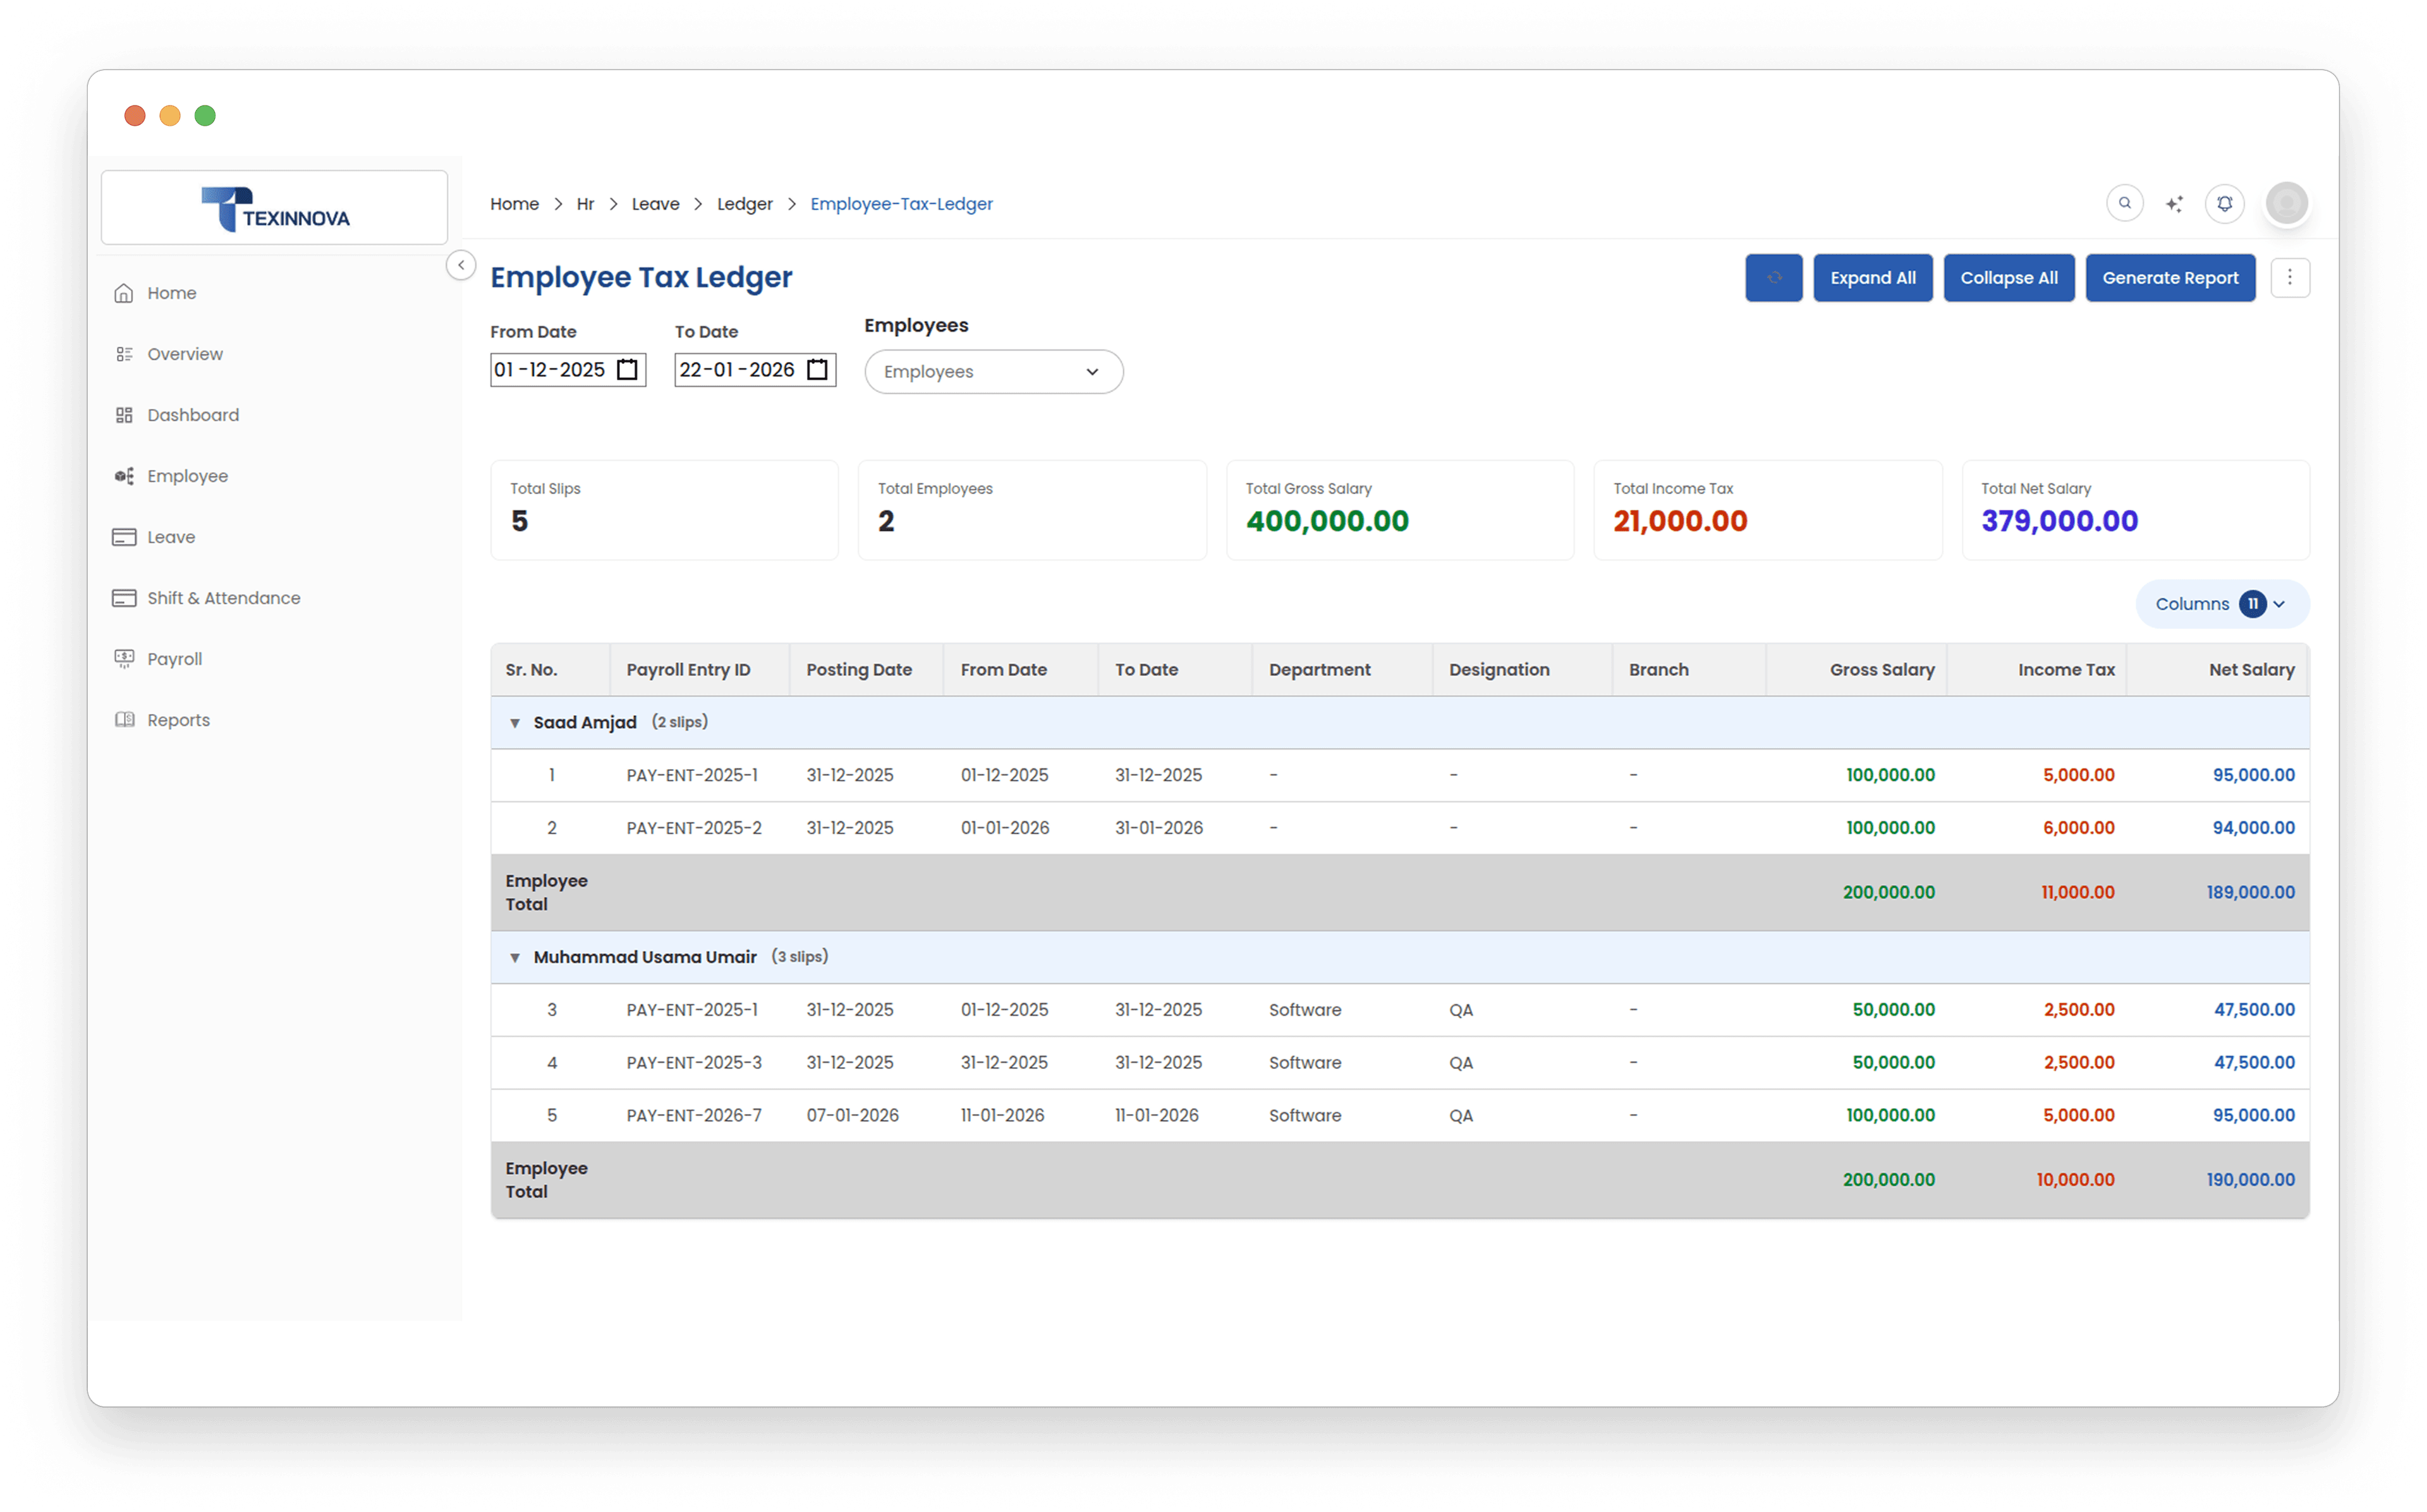Navigate to Reports in the sidebar
This screenshot has height=1512, width=2427.
pos(178,719)
